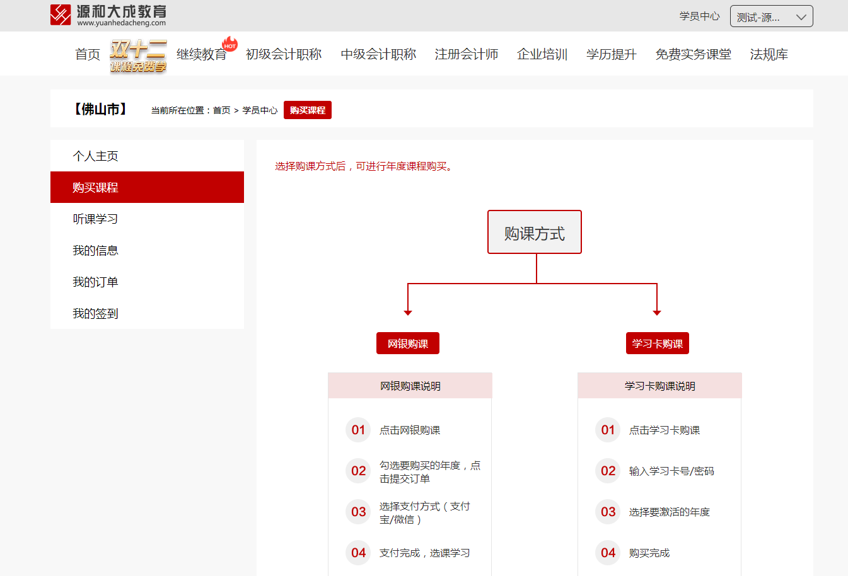The image size is (848, 576).
Task: Go to 法规库 in navigation
Action: click(769, 55)
